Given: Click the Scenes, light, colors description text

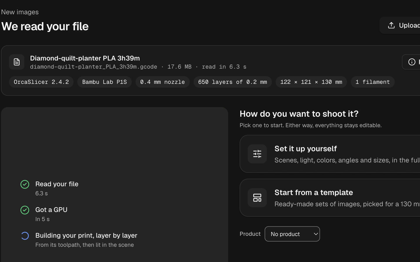Looking at the screenshot, I should click(347, 160).
